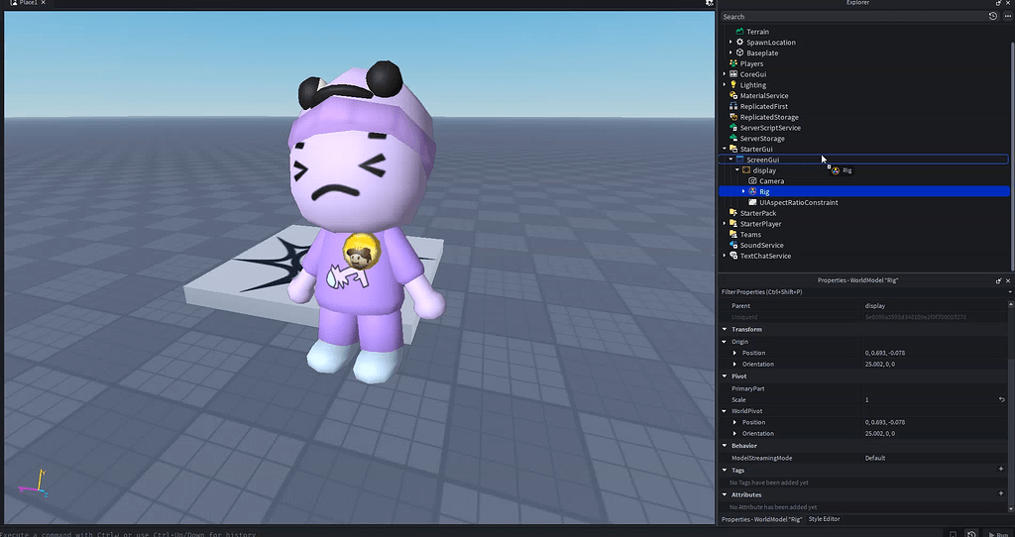Collapse the Origin property group

pos(725,342)
